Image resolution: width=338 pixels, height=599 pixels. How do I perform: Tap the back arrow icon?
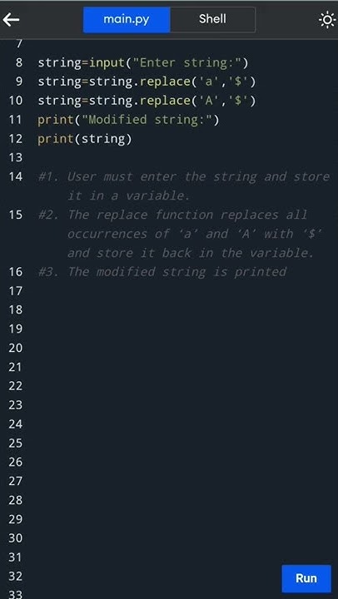[11, 20]
